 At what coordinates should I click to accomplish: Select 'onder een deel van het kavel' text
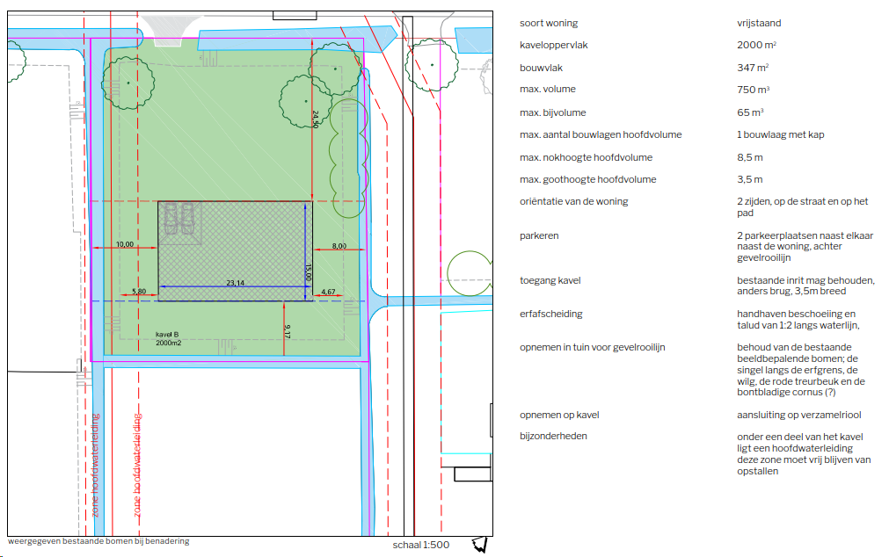pyautogui.click(x=800, y=437)
